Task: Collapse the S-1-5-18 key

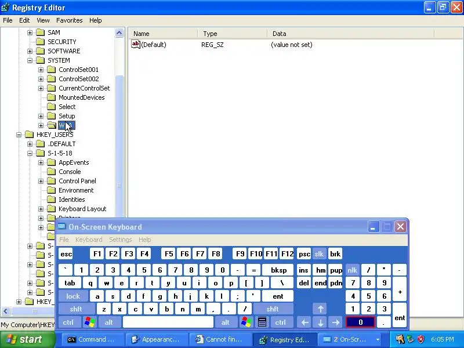Action: tap(30, 153)
